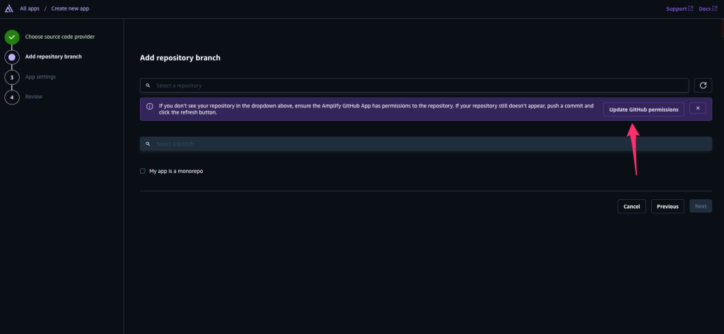The width and height of the screenshot is (724, 334).
Task: Click the step 4 circle icon
Action: (x=12, y=97)
